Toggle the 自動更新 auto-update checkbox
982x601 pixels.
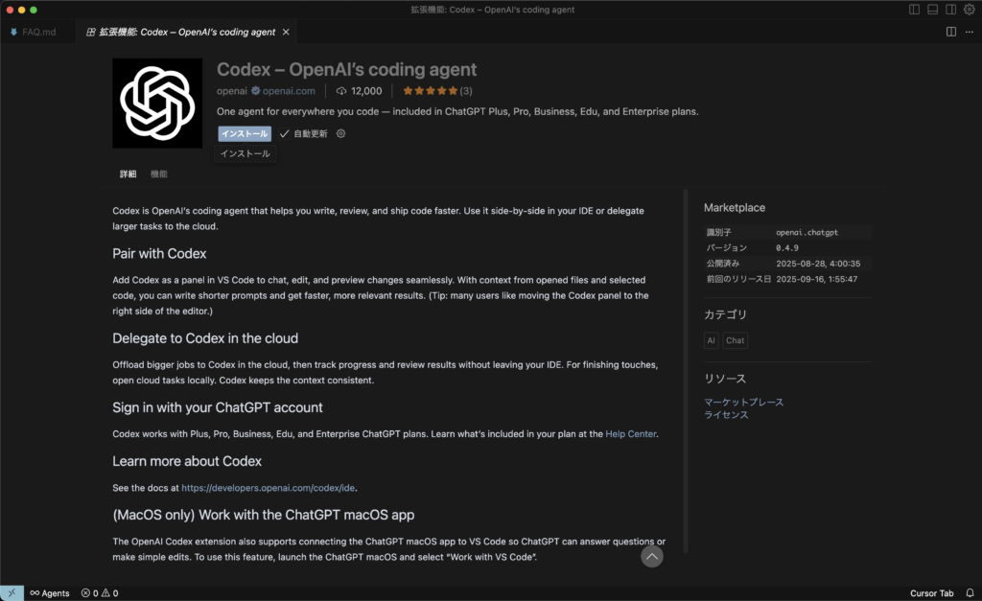[x=285, y=134]
